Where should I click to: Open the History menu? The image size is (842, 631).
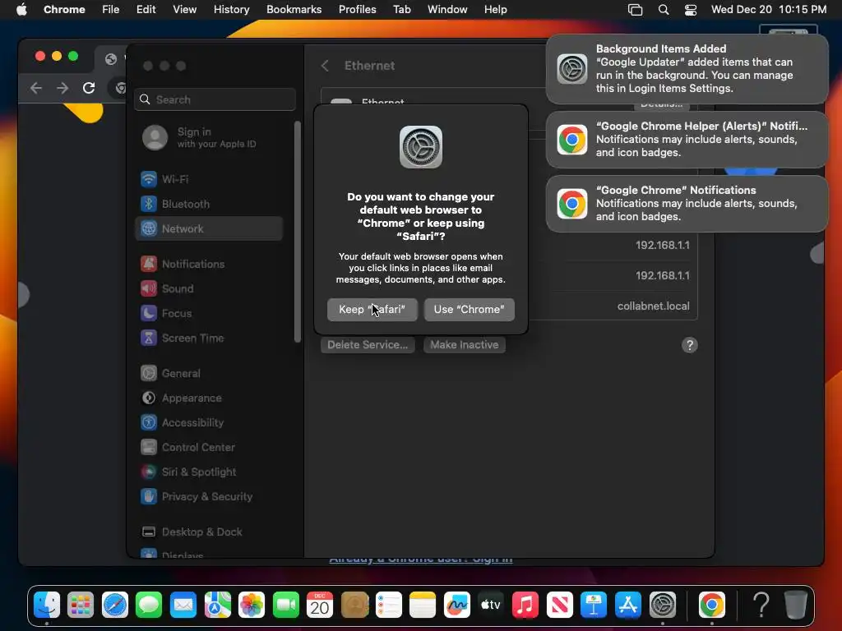click(231, 10)
